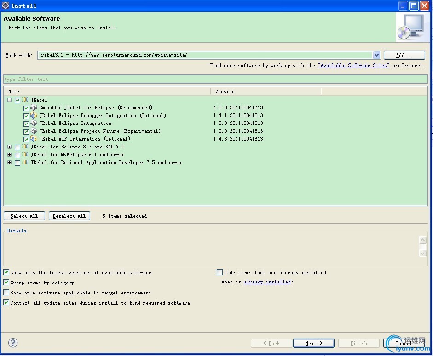Check JRebel for Rational Application Developer 7.5
Screen dimensions: 433x356
pos(17,163)
